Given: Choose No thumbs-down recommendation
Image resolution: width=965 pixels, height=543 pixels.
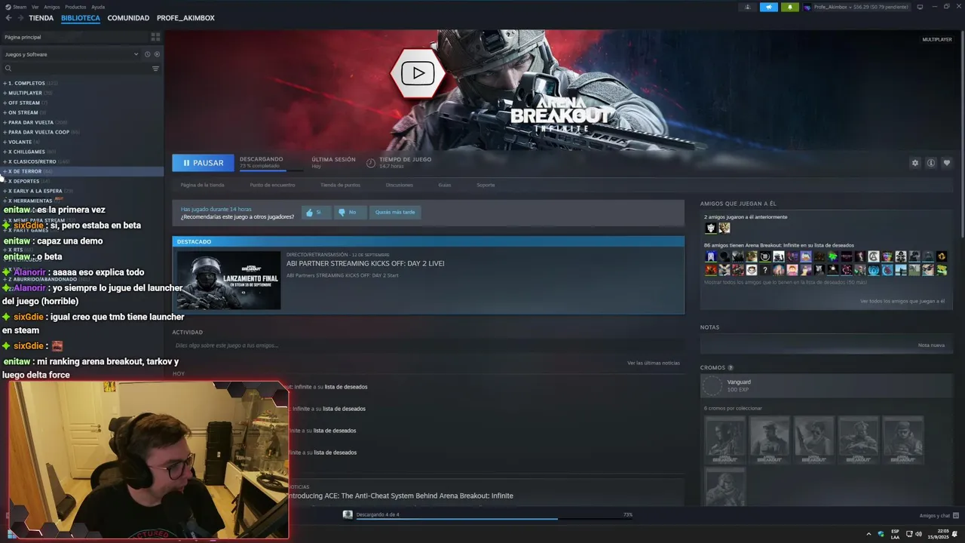Looking at the screenshot, I should tap(350, 213).
